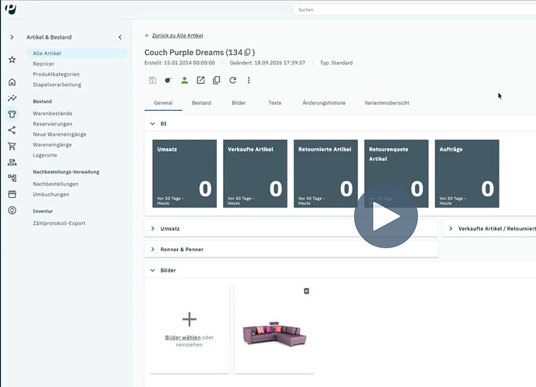Open Lagerorte in the side menu
The width and height of the screenshot is (536, 387).
[x=45, y=155]
